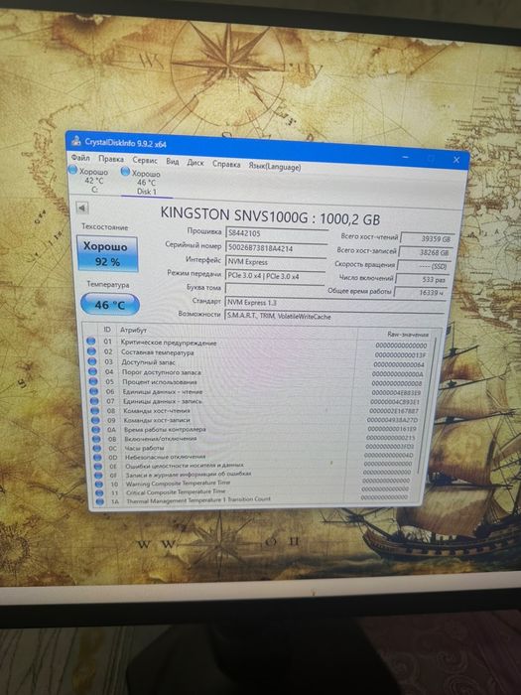Click status circle for attribute 03
Viewport: 521px width, 695px height.
[x=92, y=360]
